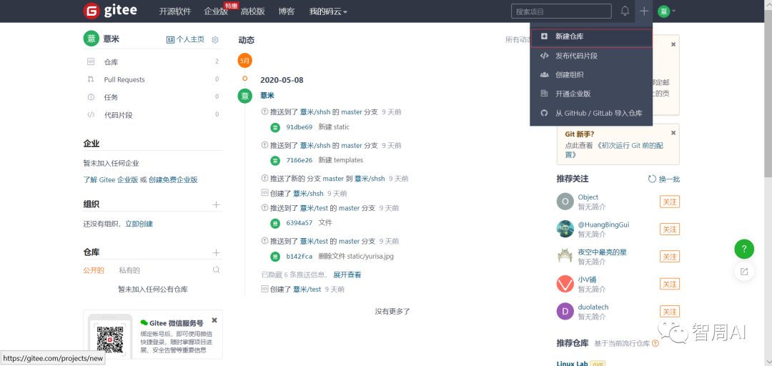The width and height of the screenshot is (772, 366).
Task: Click the 个人主页 link
Action: click(185, 39)
